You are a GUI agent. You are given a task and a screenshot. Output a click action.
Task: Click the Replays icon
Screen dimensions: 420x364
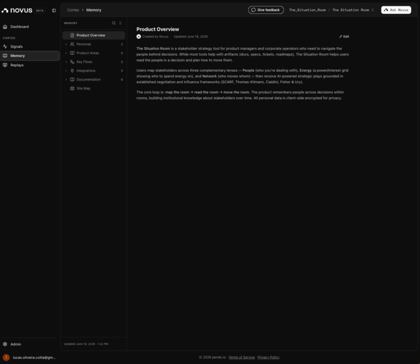[5, 65]
